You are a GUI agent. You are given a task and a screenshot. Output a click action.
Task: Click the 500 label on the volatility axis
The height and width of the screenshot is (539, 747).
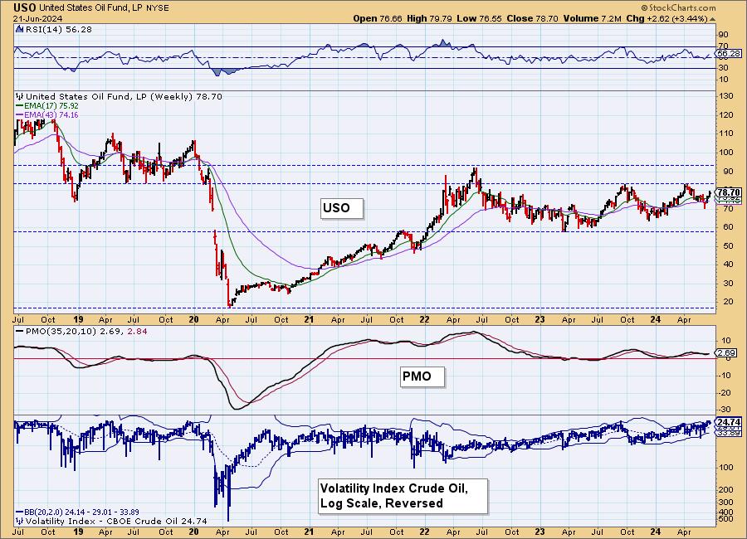coord(726,518)
